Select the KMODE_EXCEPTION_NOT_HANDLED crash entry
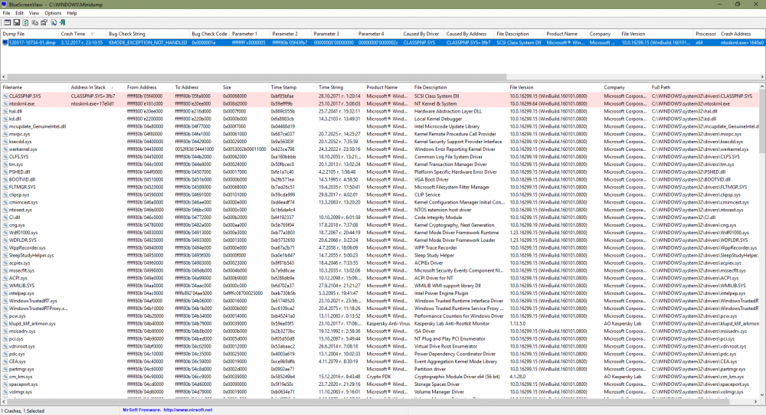Viewport: 766px width, 415px height. pos(382,42)
